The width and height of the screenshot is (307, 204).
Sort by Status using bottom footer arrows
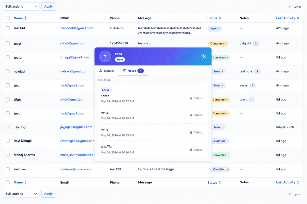tap(220, 182)
